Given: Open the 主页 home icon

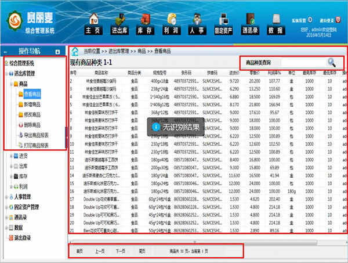Looking at the screenshot, I should [93, 24].
